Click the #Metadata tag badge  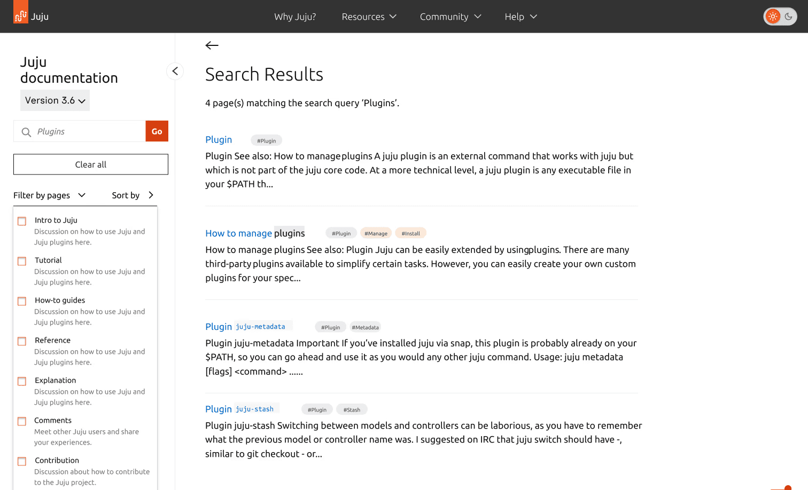tap(365, 327)
